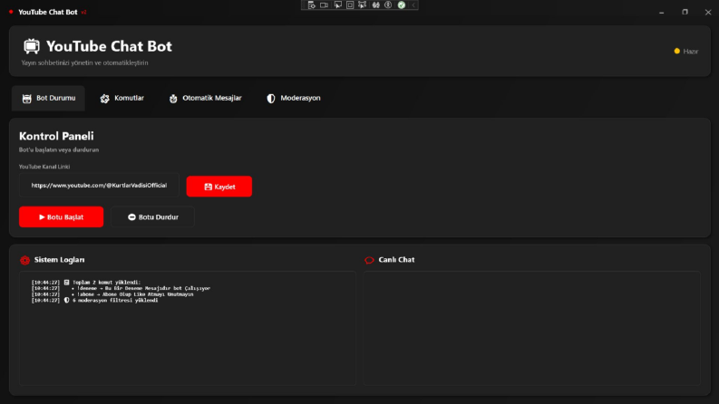
Task: Click the subtitle 'Yayın sohbetinizi yönetin ve otomatikleştirin'
Action: 85,63
